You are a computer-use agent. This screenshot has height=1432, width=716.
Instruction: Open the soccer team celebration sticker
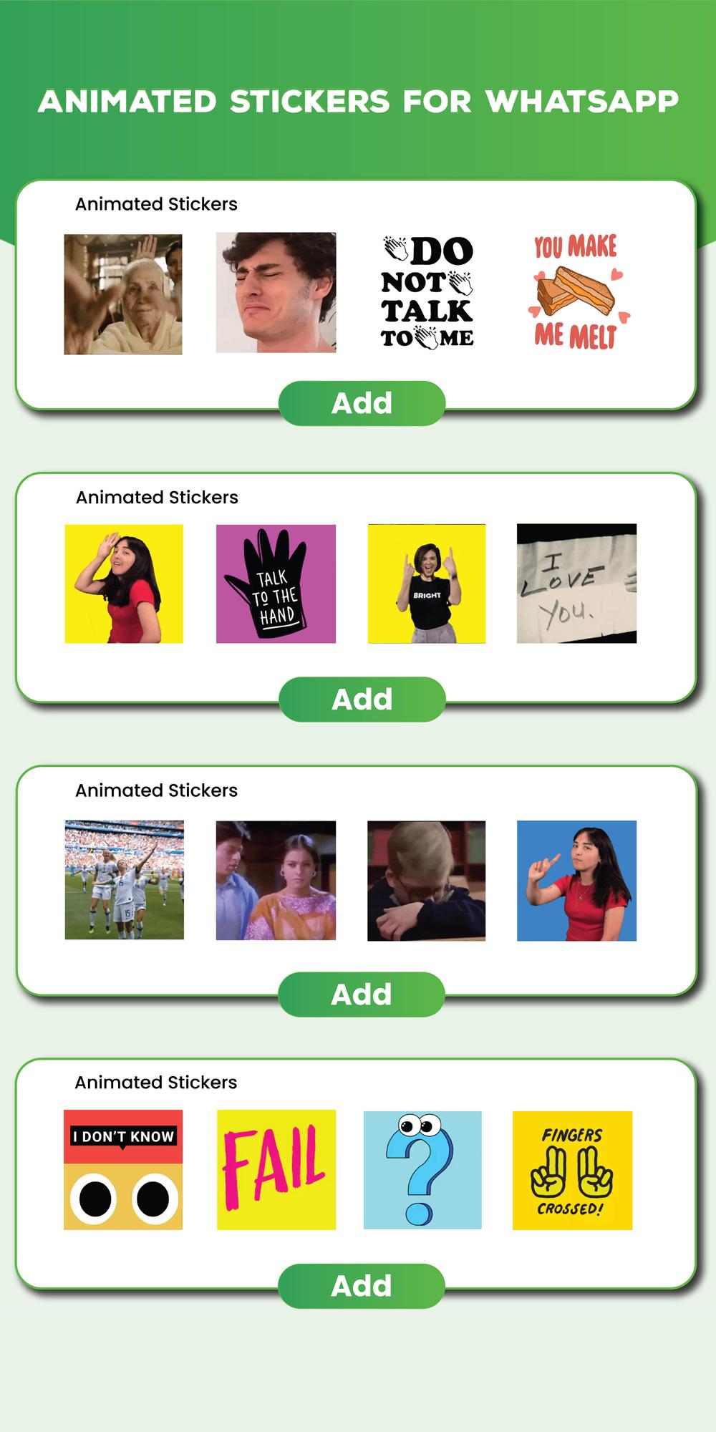click(x=125, y=880)
